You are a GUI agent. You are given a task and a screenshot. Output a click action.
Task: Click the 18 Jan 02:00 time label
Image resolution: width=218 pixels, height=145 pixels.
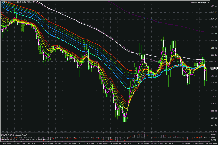198,144
